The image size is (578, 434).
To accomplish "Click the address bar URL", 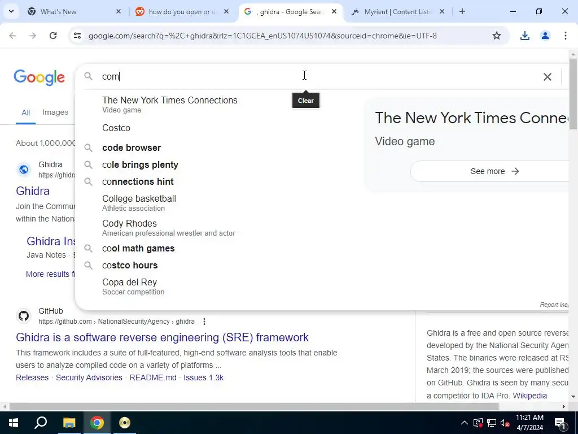I will 262,36.
